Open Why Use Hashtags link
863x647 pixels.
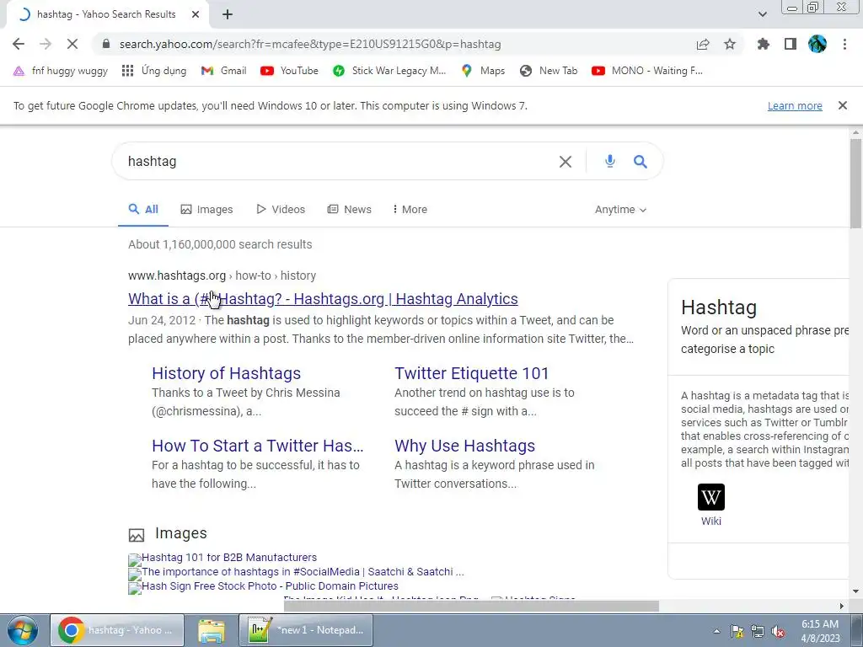tap(464, 446)
